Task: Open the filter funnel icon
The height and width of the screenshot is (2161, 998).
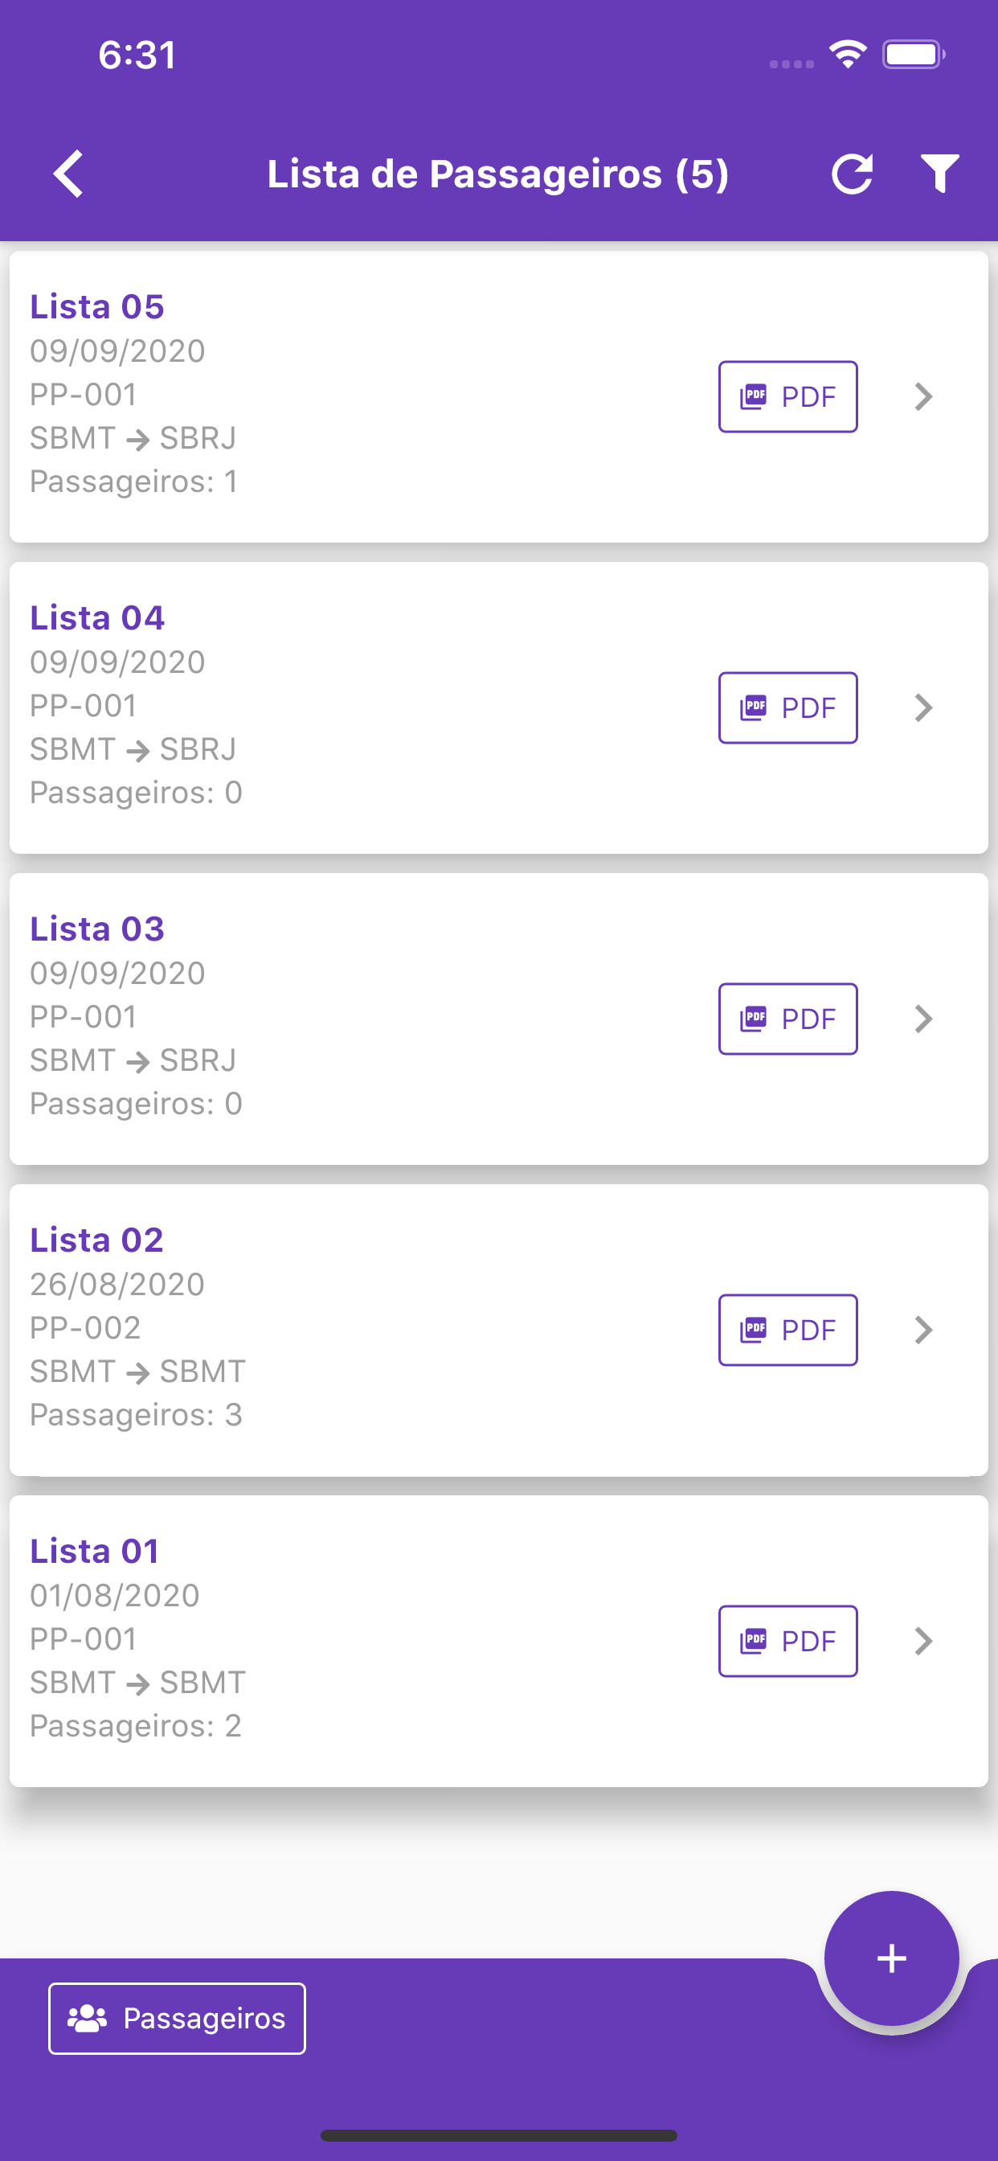Action: (x=939, y=174)
